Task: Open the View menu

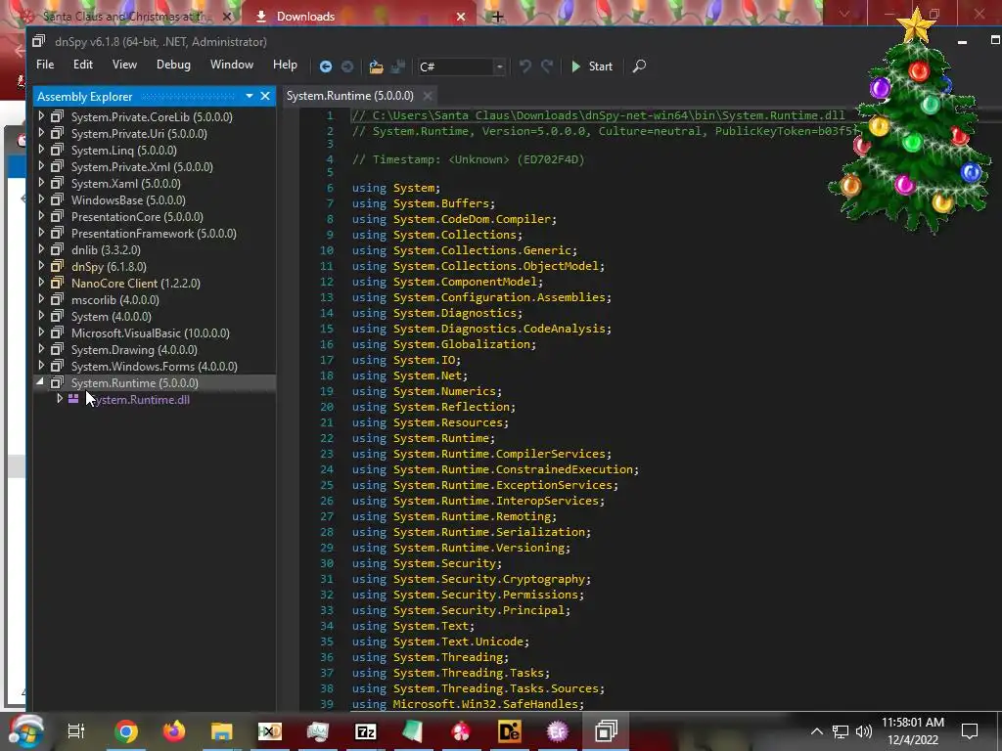Action: coord(124,65)
